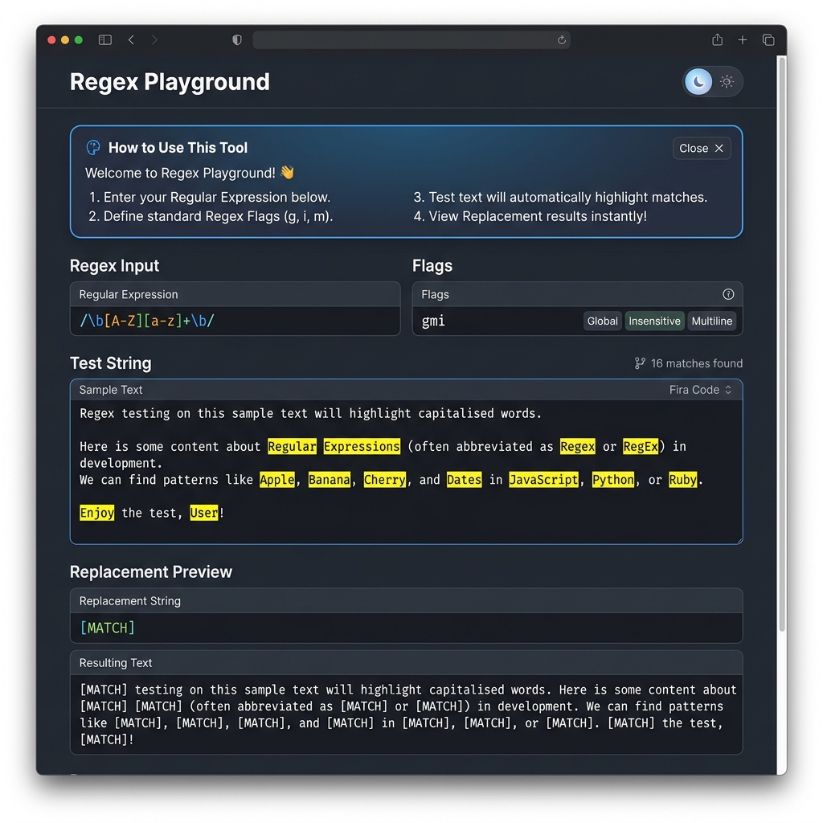Click the matches found branch icon
Image resolution: width=823 pixels, height=823 pixels.
[x=640, y=363]
